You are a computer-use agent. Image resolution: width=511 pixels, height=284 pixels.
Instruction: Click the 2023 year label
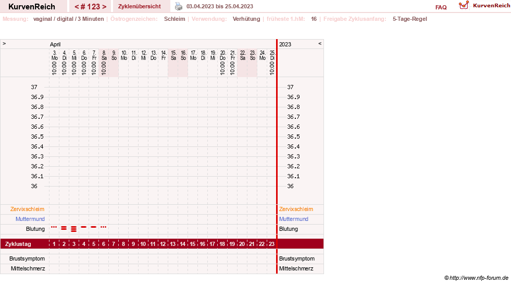(285, 44)
